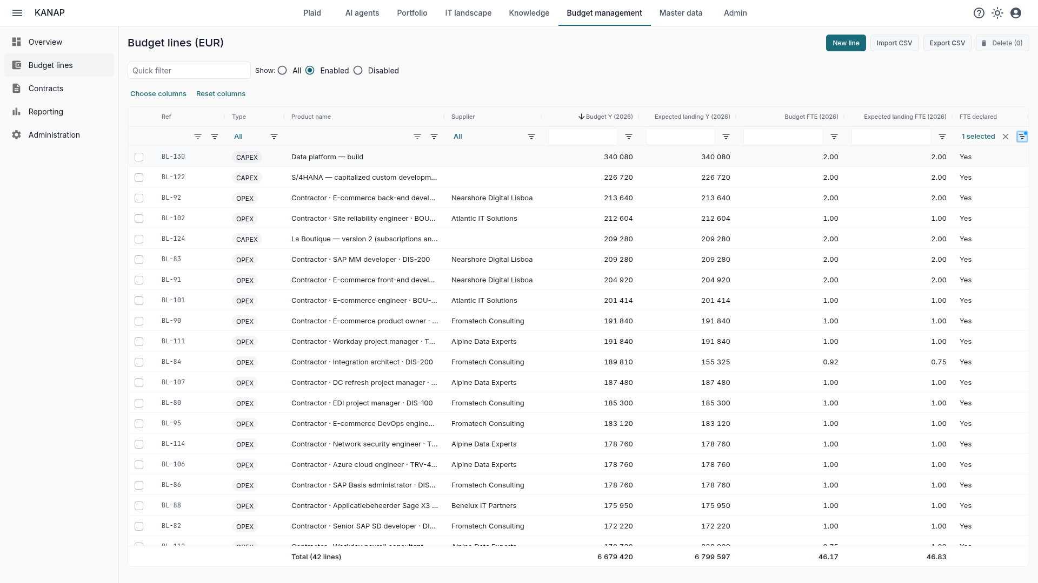Open the active FTE declared filter icon
This screenshot has height=583, width=1038.
pos(1022,137)
